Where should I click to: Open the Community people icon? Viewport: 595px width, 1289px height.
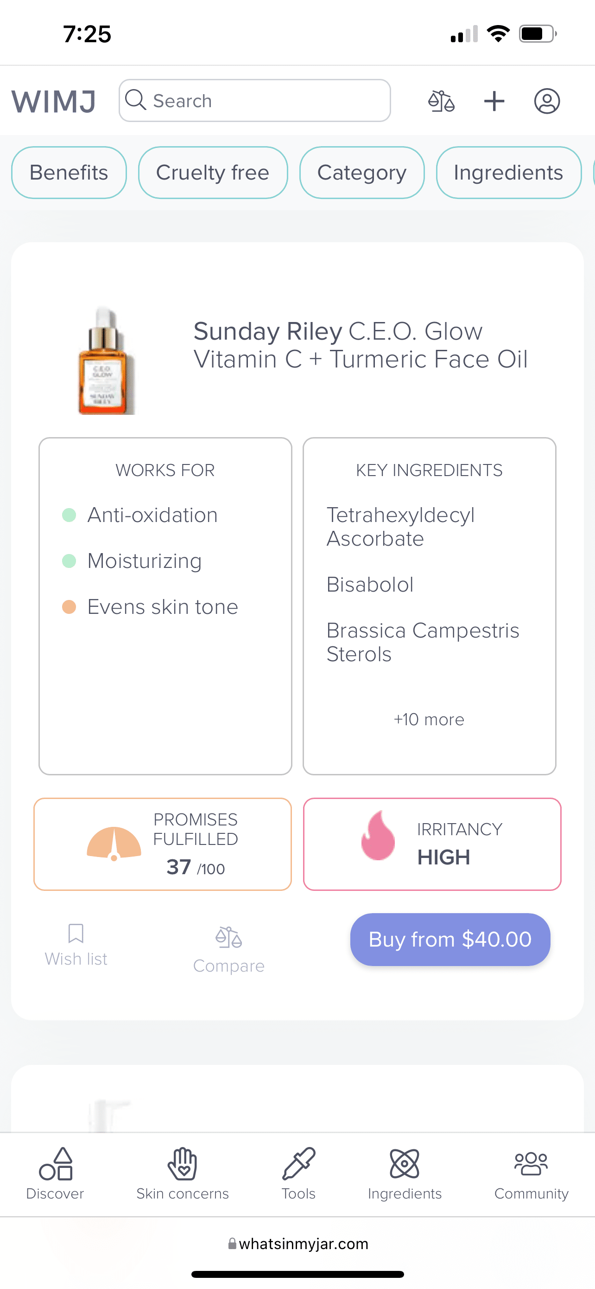click(531, 1173)
